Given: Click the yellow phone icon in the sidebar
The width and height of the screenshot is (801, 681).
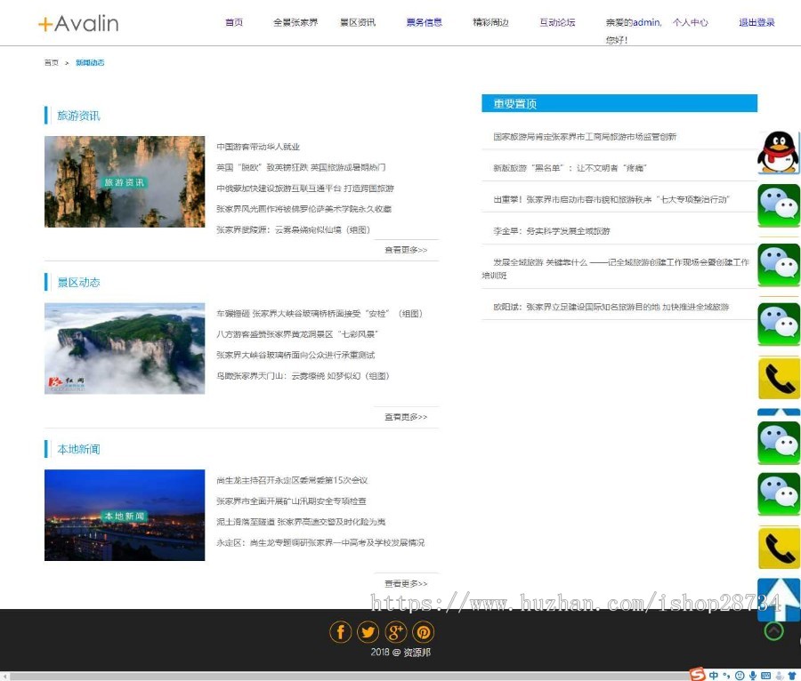Looking at the screenshot, I should coord(778,378).
